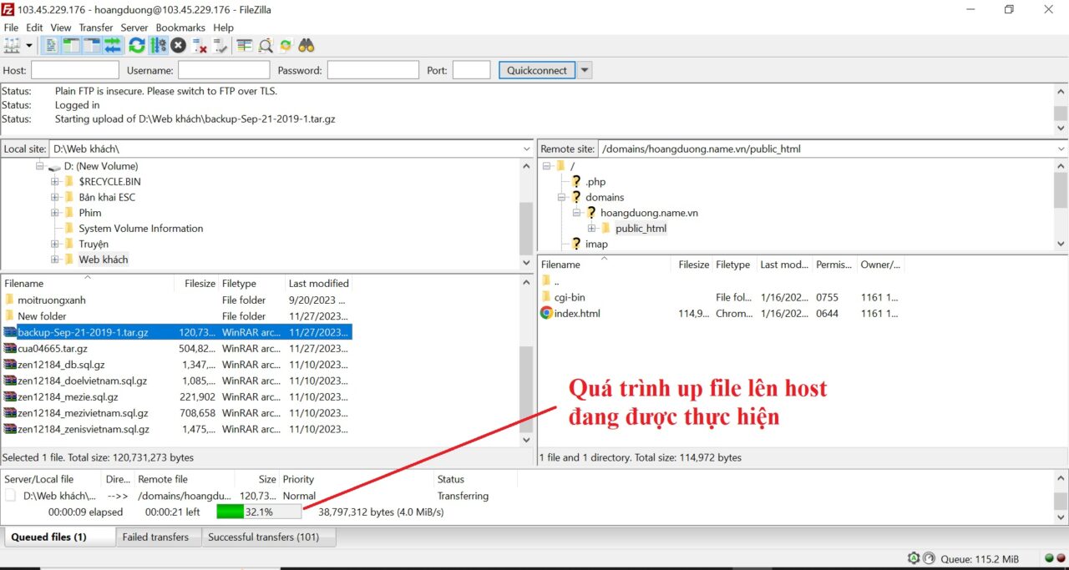
Task: Refresh the file and folder lists
Action: (136, 45)
